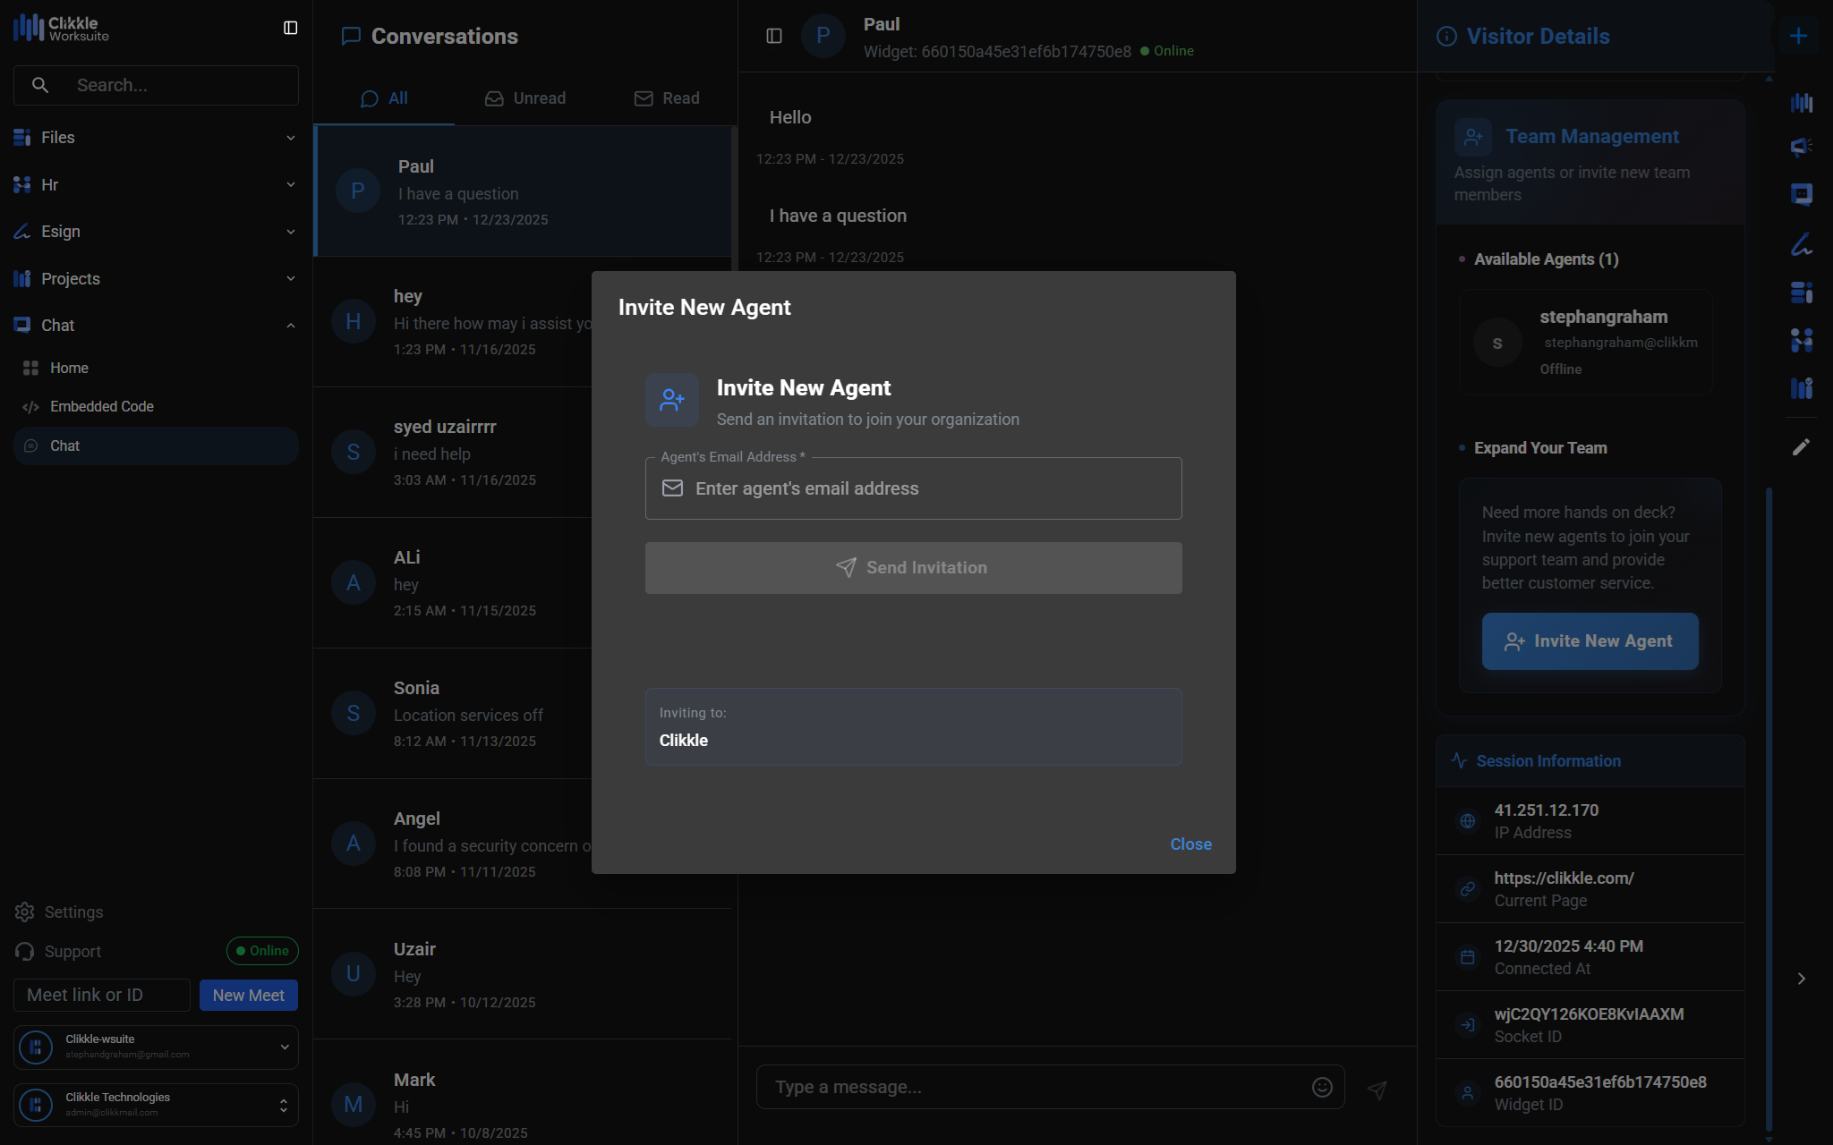Click the emoji picker icon in message box
This screenshot has height=1145, width=1833.
coord(1322,1087)
